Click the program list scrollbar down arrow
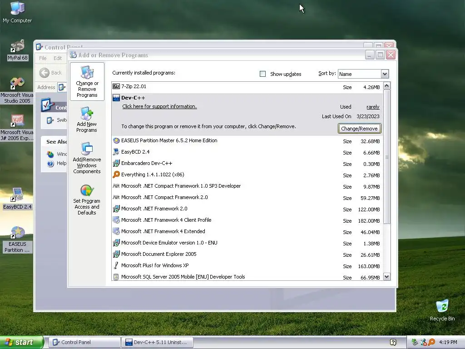465x349 pixels. tap(386, 277)
